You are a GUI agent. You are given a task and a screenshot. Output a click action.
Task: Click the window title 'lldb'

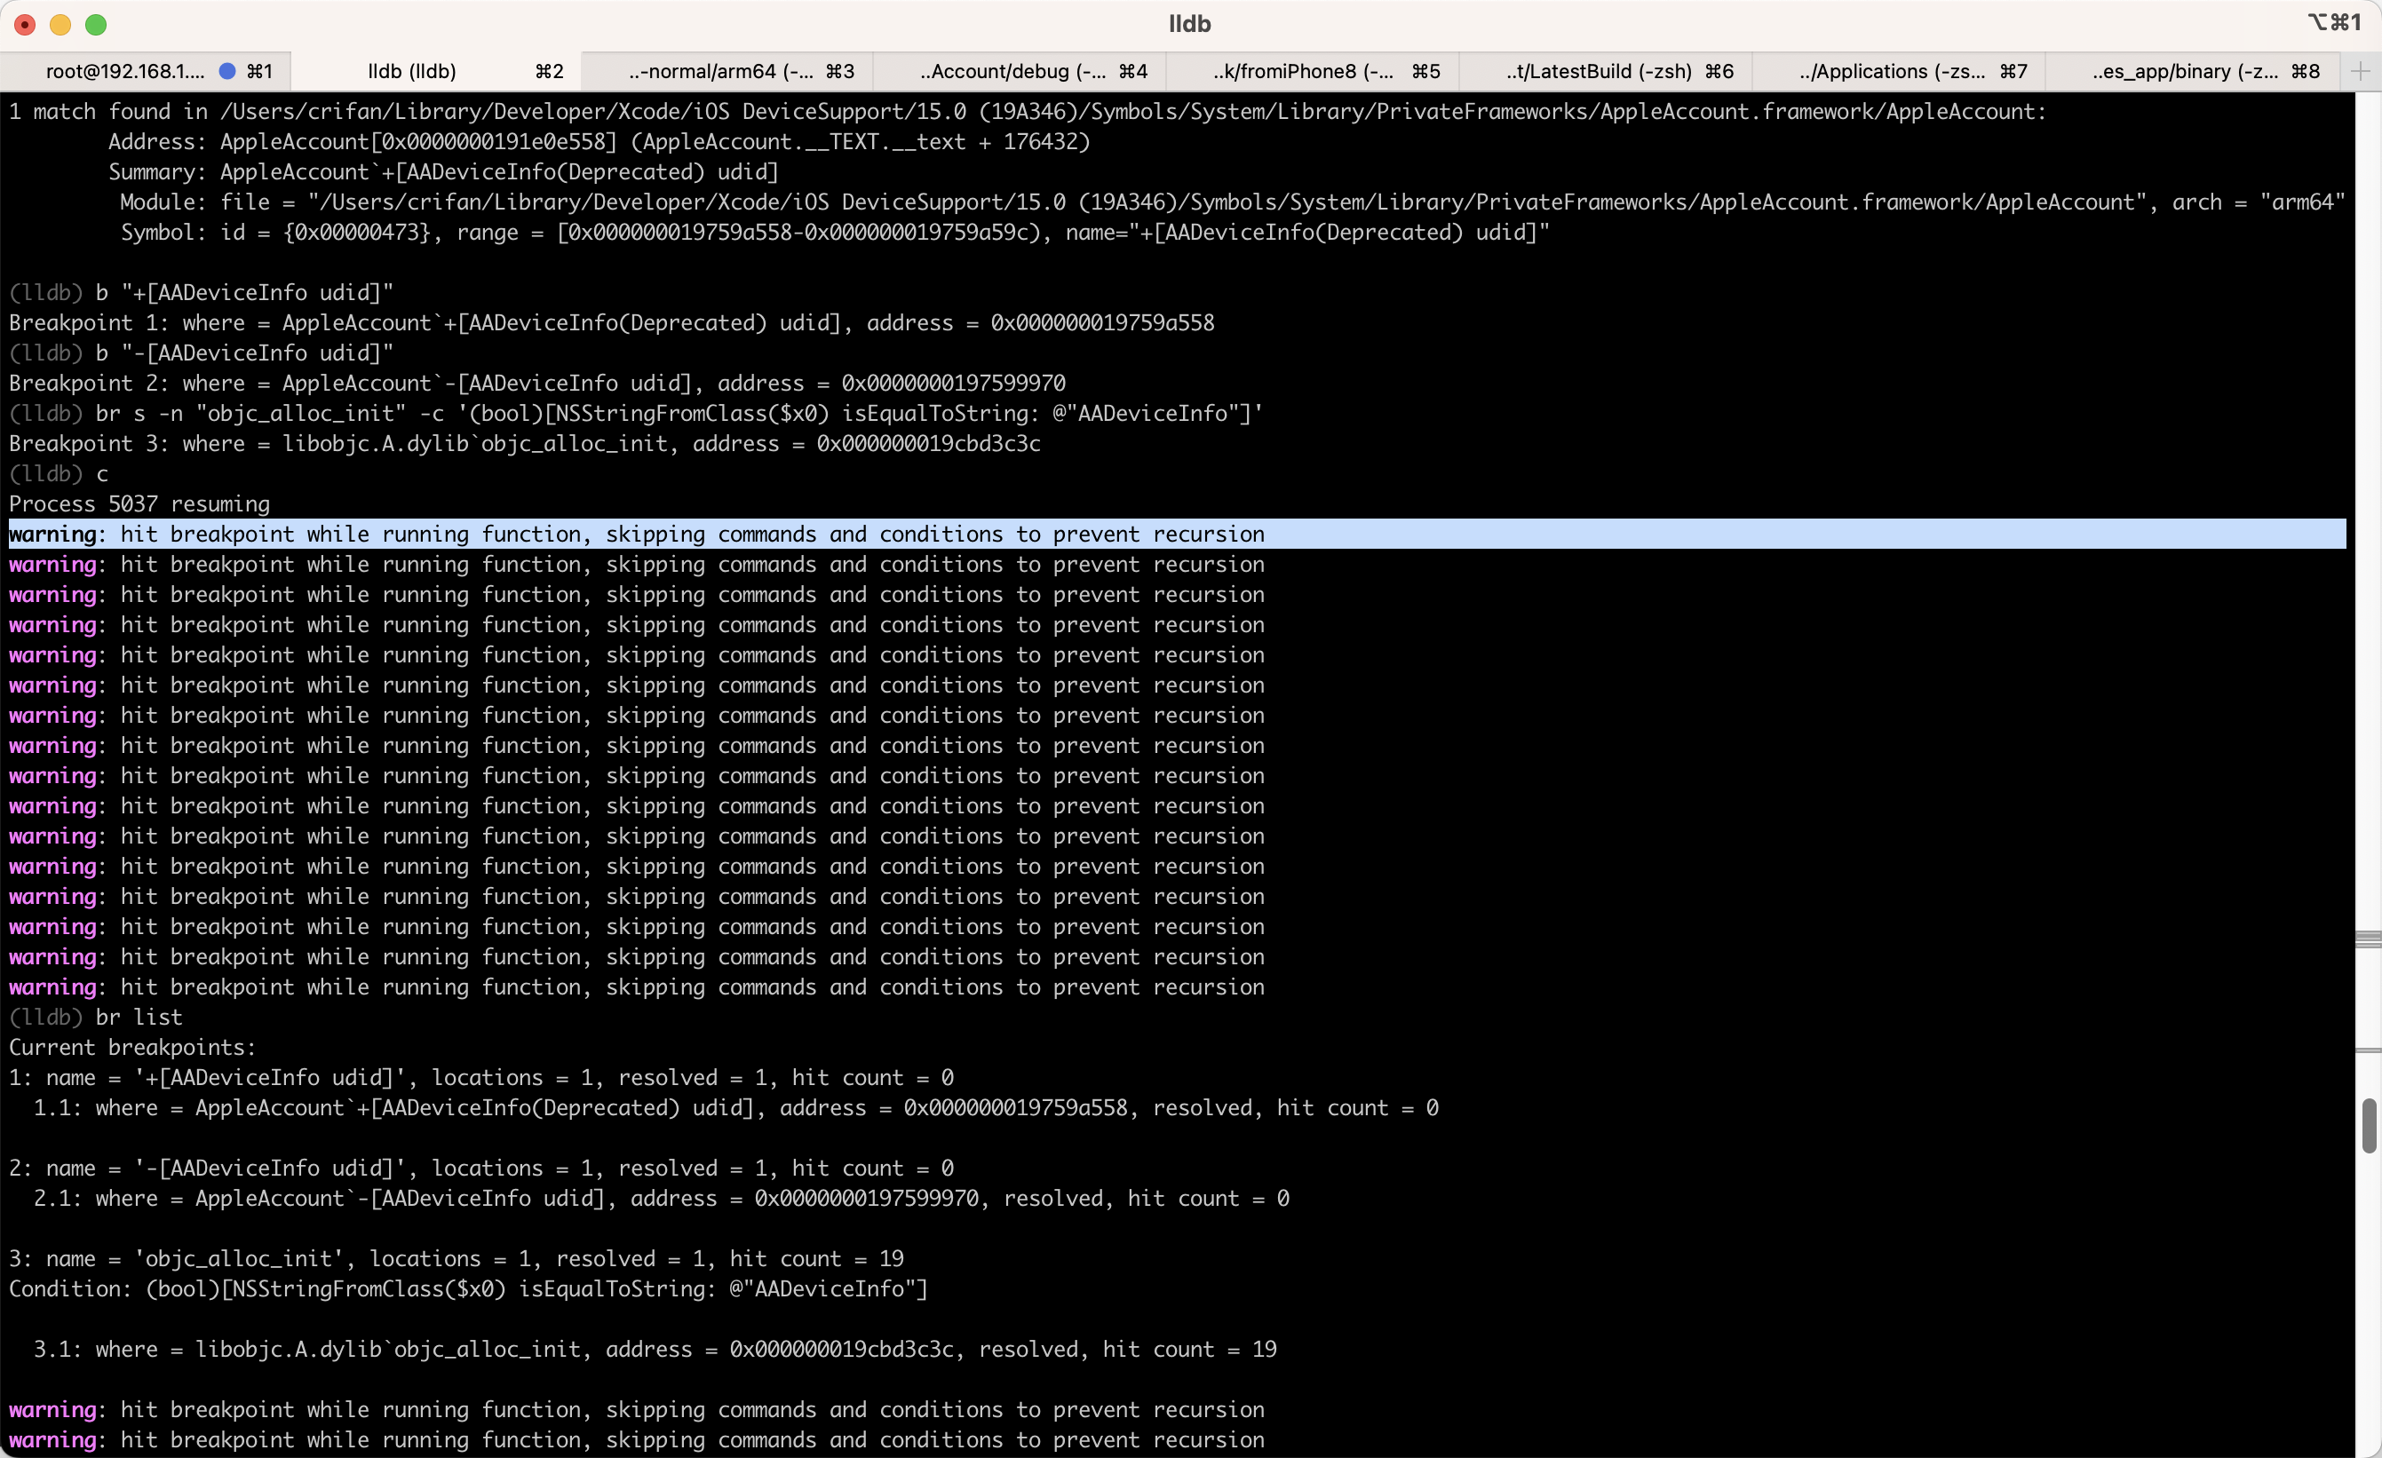coord(1190,23)
